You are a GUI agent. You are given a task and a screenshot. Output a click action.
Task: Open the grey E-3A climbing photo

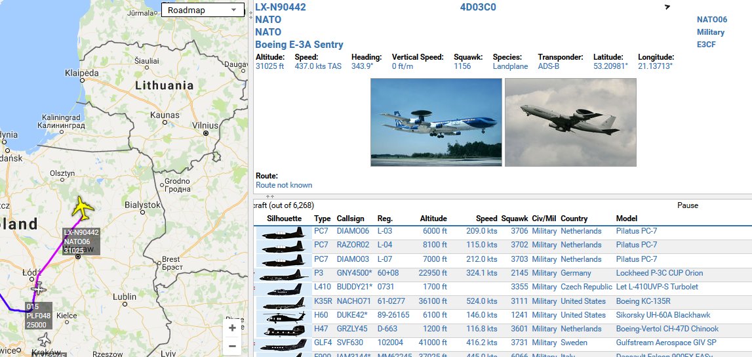pos(570,122)
